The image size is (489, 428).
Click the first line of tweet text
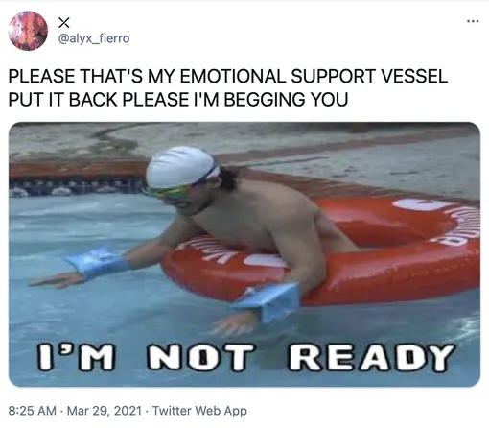228,76
